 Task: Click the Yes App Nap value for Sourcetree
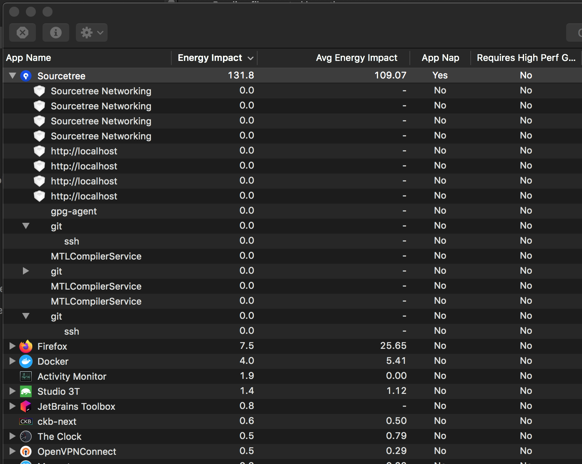pos(440,75)
